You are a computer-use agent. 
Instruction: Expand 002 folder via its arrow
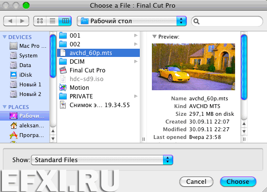point(136,44)
